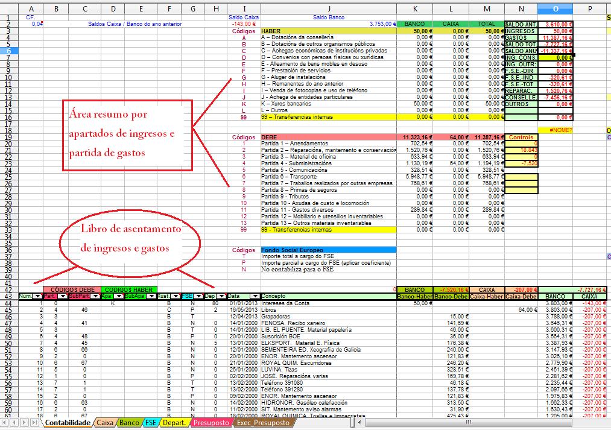This screenshot has height=430, width=611.
Task: Open the Presuposto sheet tab
Action: 211,423
